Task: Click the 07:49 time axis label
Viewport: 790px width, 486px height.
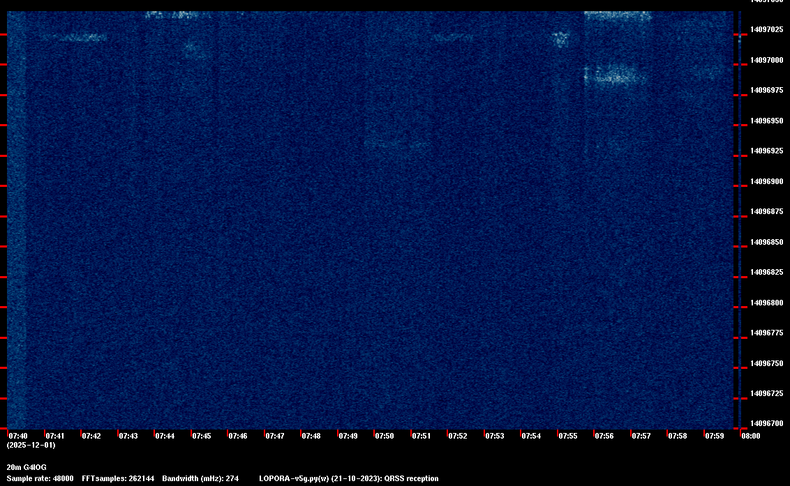Action: coord(348,436)
